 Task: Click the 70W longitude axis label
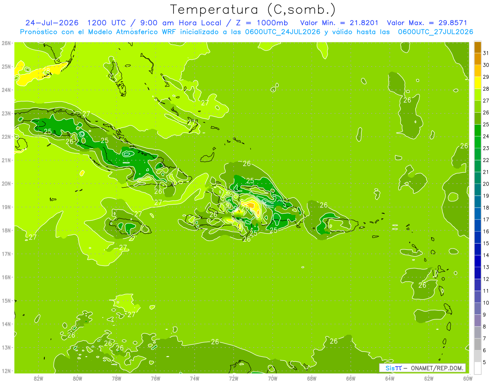tap(273, 378)
